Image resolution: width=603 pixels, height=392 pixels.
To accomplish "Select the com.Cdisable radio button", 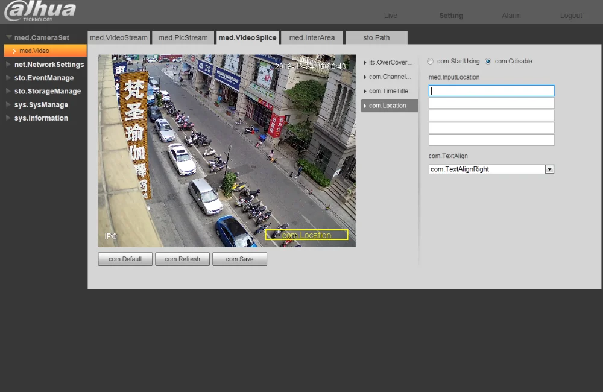I will point(488,62).
